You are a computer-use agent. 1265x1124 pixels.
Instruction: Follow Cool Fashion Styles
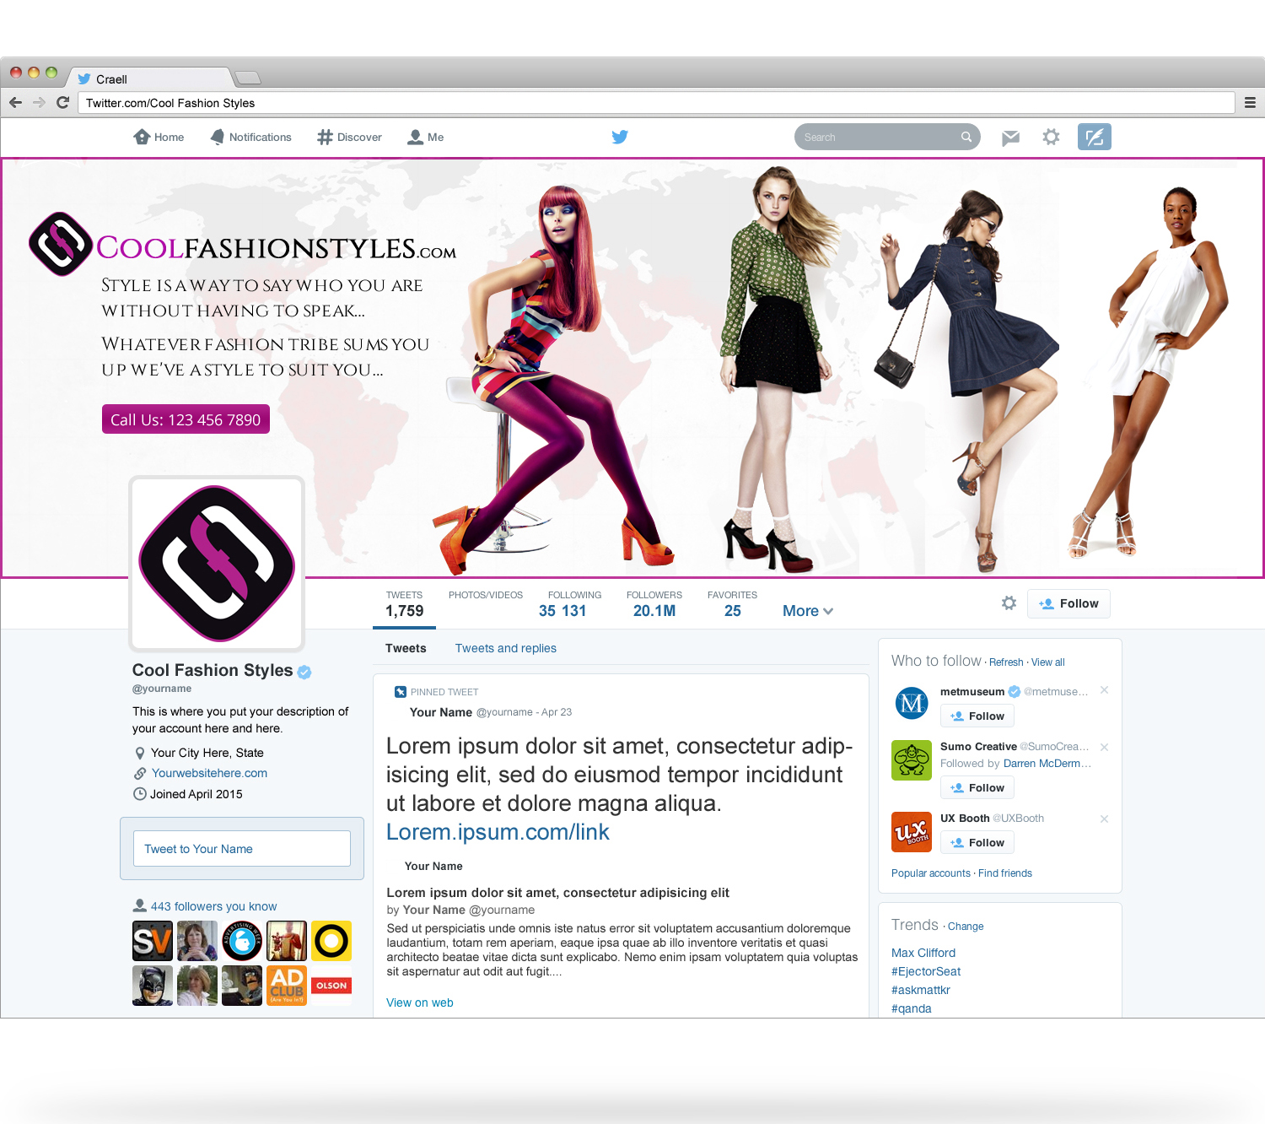tap(1069, 603)
